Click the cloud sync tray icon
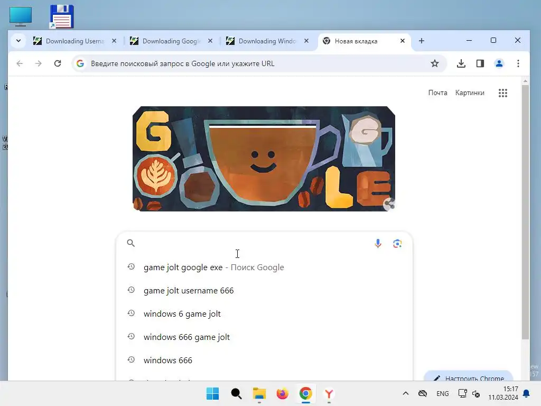The height and width of the screenshot is (406, 541). [x=423, y=393]
